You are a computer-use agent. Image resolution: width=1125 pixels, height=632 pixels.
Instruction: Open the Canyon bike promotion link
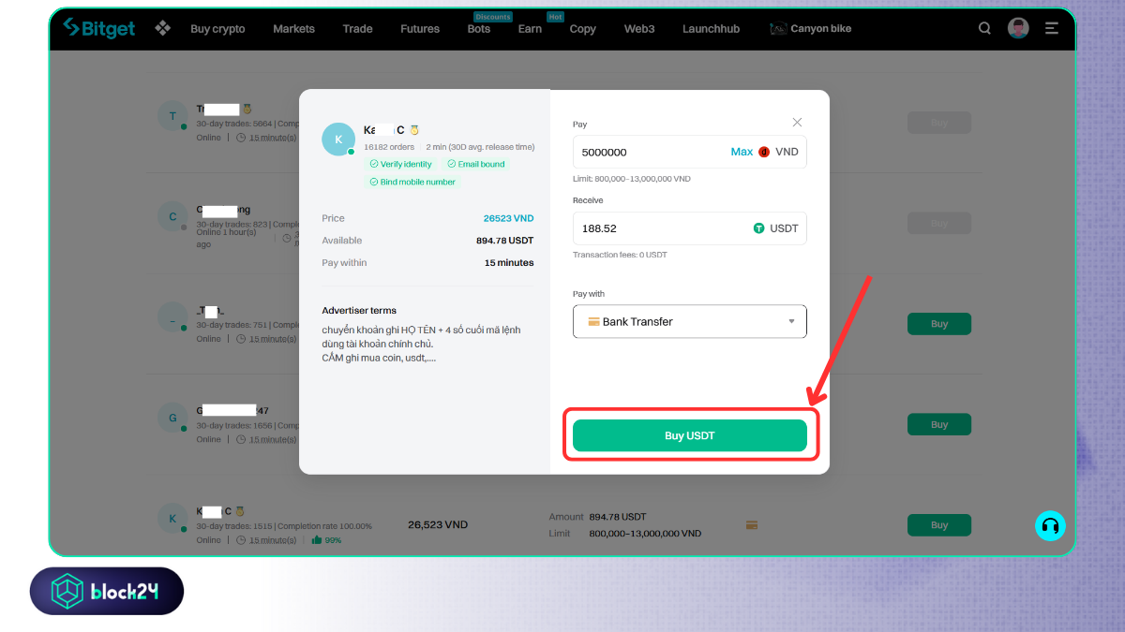tap(811, 29)
